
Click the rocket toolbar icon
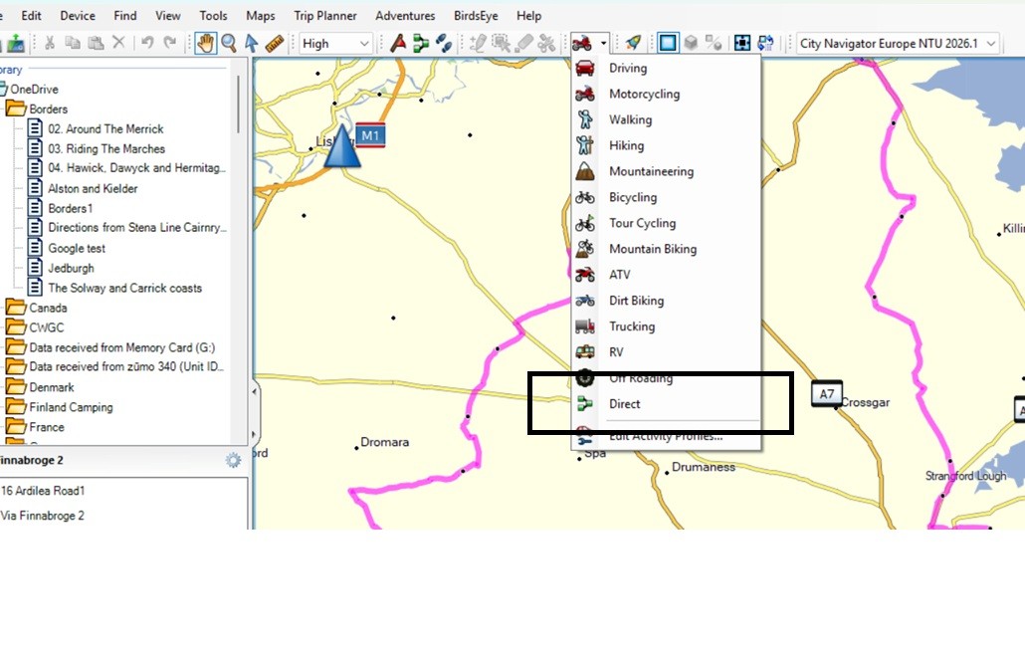633,43
